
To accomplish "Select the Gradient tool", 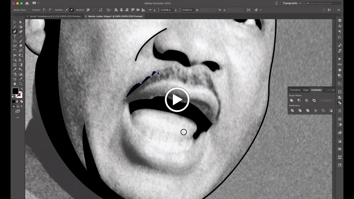I will click(x=21, y=65).
